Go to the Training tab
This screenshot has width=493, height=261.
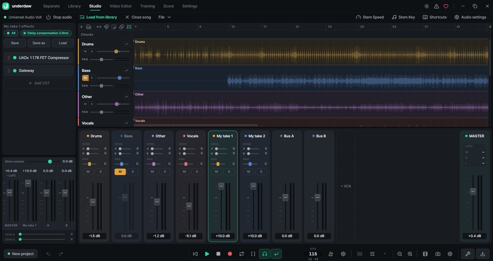tap(148, 6)
